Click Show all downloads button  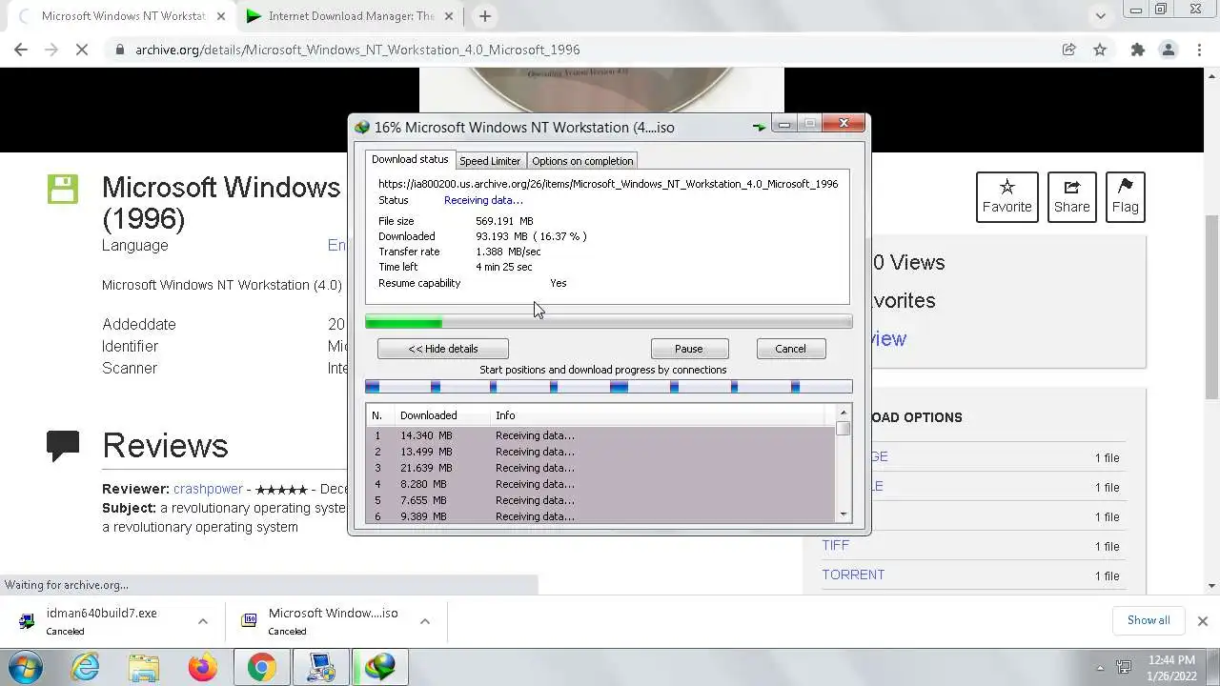pos(1149,620)
